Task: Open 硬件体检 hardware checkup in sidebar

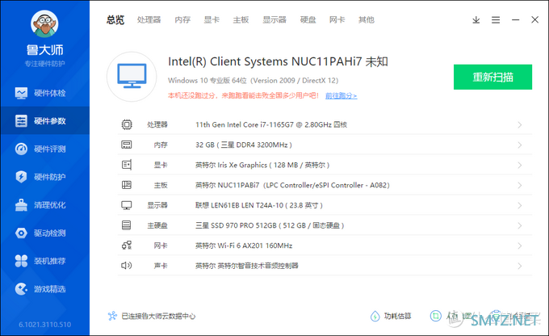Action: (45, 93)
